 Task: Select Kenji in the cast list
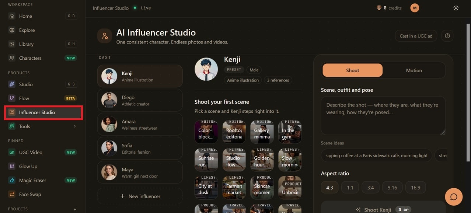pos(140,76)
